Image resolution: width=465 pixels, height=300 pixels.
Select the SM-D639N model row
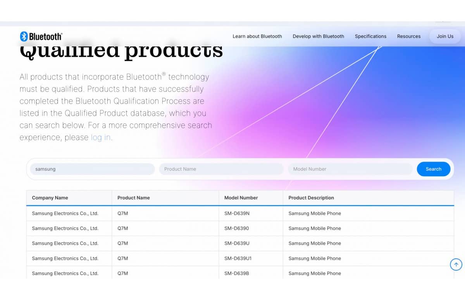(x=237, y=213)
